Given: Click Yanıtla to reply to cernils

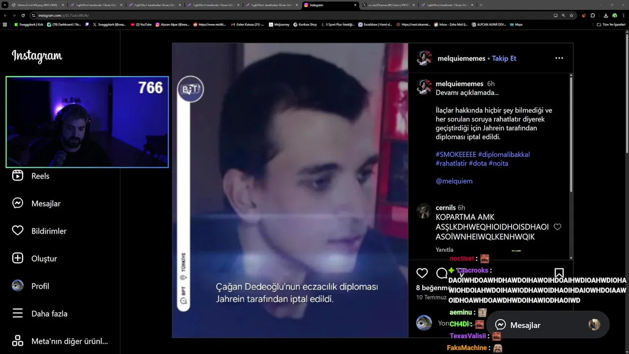Looking at the screenshot, I should tap(444, 250).
